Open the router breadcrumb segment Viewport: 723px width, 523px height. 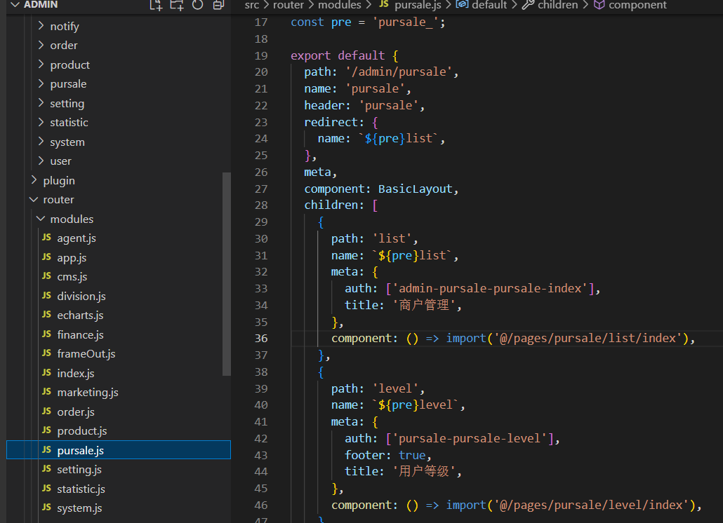click(288, 5)
